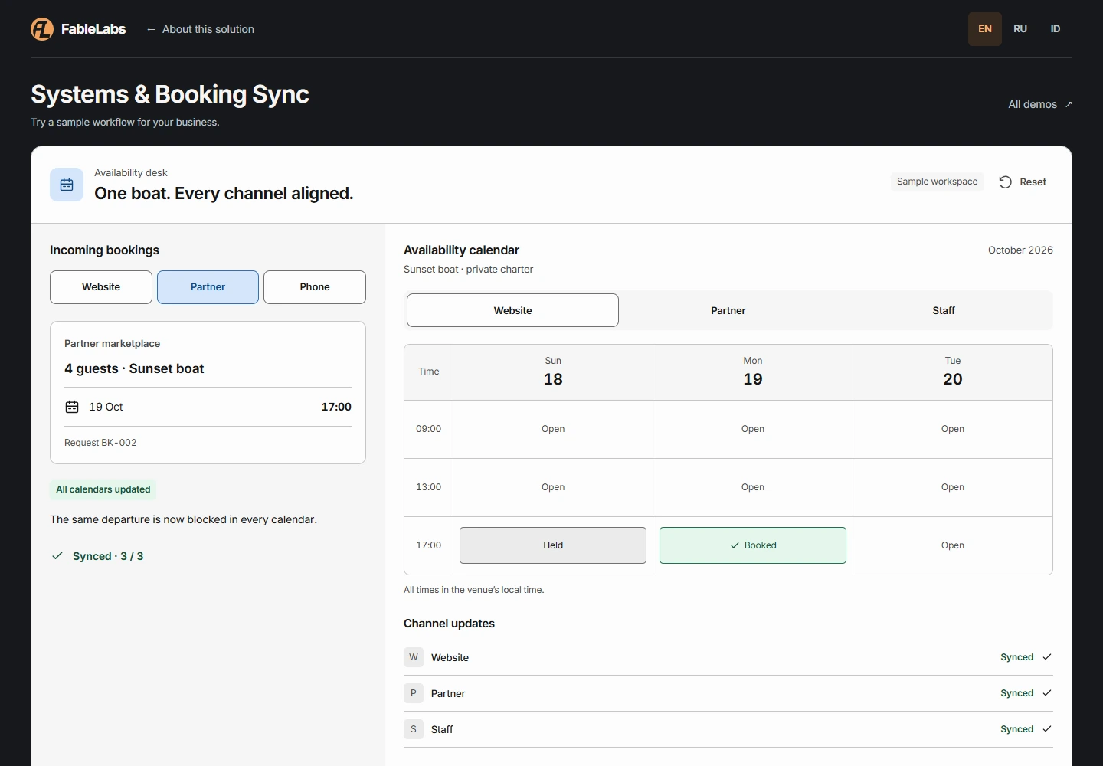Click the Open slot for Mon 19 at 13:00
The image size is (1103, 766).
tap(753, 487)
